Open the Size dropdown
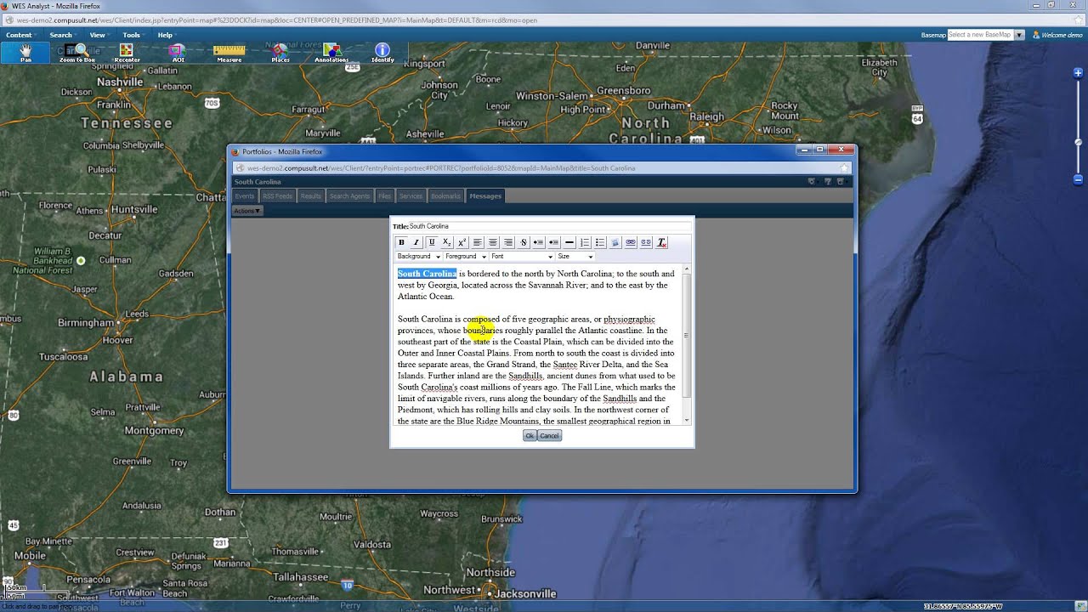This screenshot has width=1088, height=612. [x=575, y=256]
